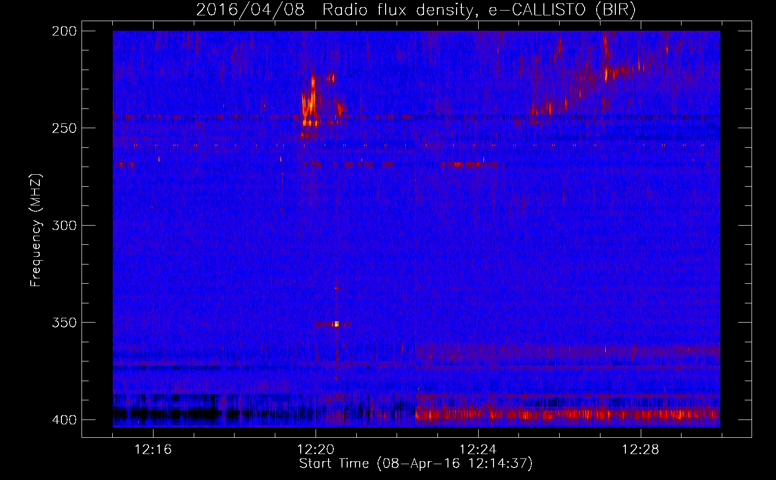
Task: Click the 12:24 time tick label
Action: click(x=478, y=450)
